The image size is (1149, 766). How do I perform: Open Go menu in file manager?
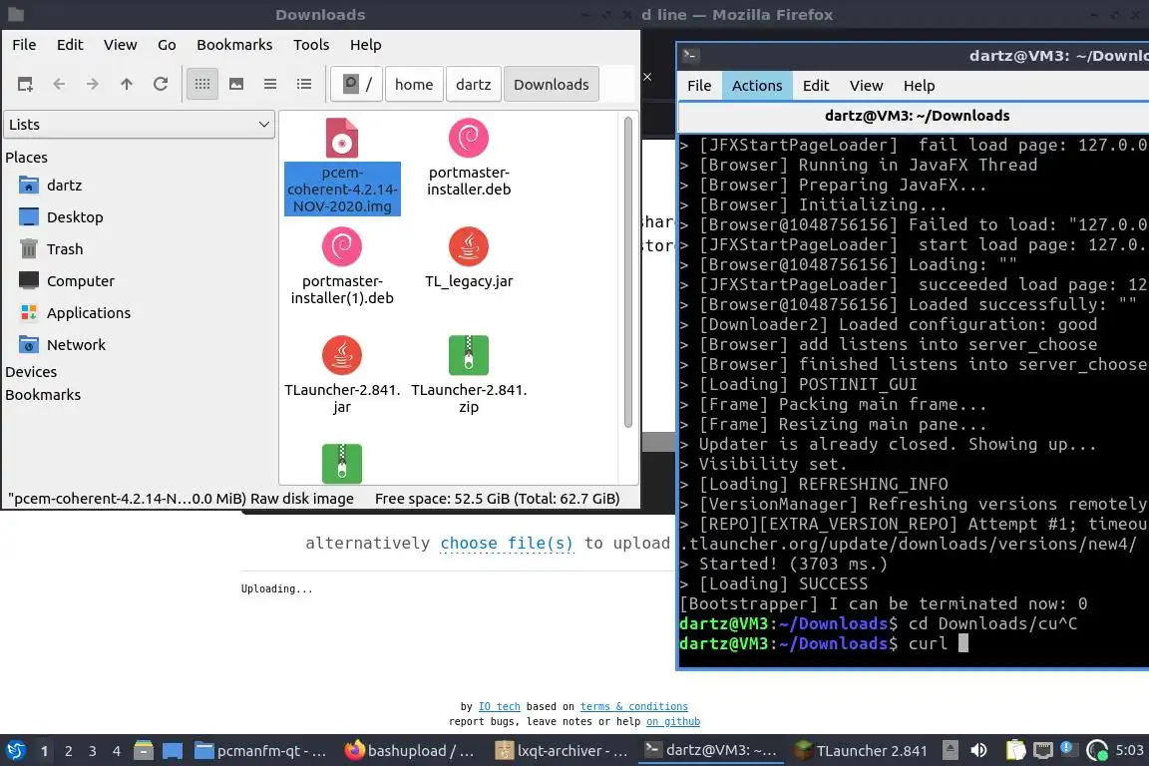(167, 45)
